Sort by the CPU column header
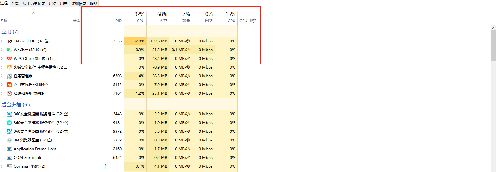496x172 pixels. pos(135,18)
